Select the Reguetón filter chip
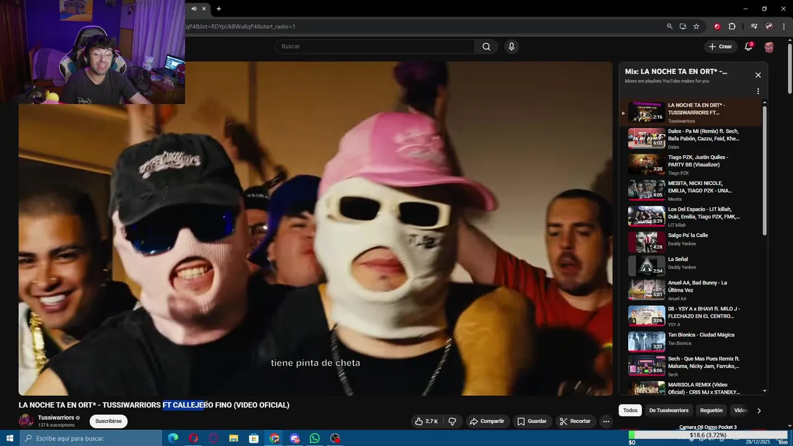Viewport: 793px width, 446px height. pyautogui.click(x=711, y=410)
